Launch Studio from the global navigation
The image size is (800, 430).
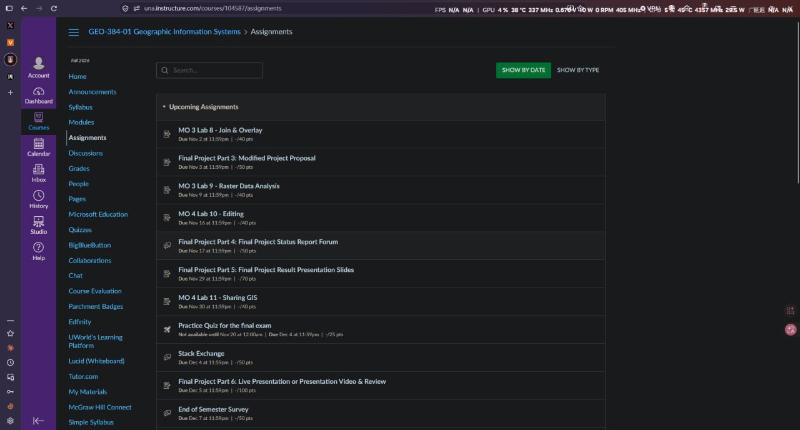pyautogui.click(x=39, y=226)
